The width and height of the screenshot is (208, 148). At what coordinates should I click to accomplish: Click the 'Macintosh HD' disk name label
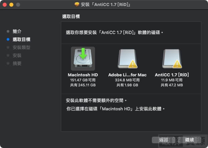(83, 75)
